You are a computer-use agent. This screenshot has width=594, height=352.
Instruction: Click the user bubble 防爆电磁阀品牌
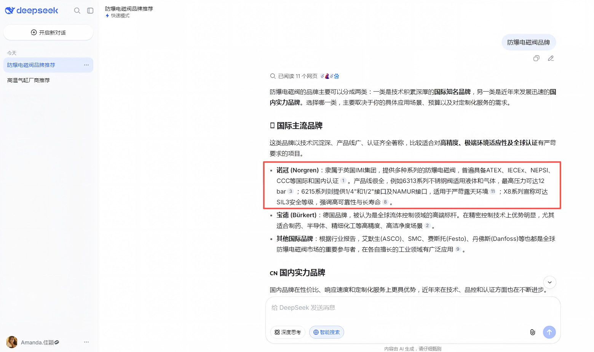pos(529,42)
